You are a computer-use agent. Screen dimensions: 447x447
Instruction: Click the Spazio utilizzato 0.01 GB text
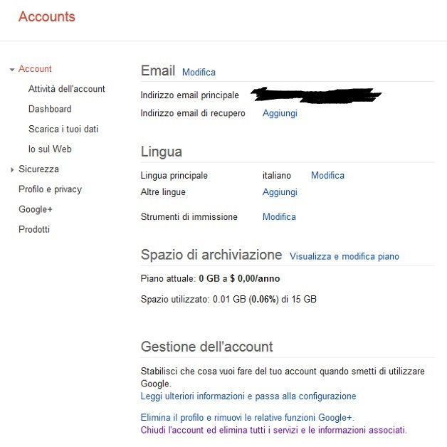228,299
